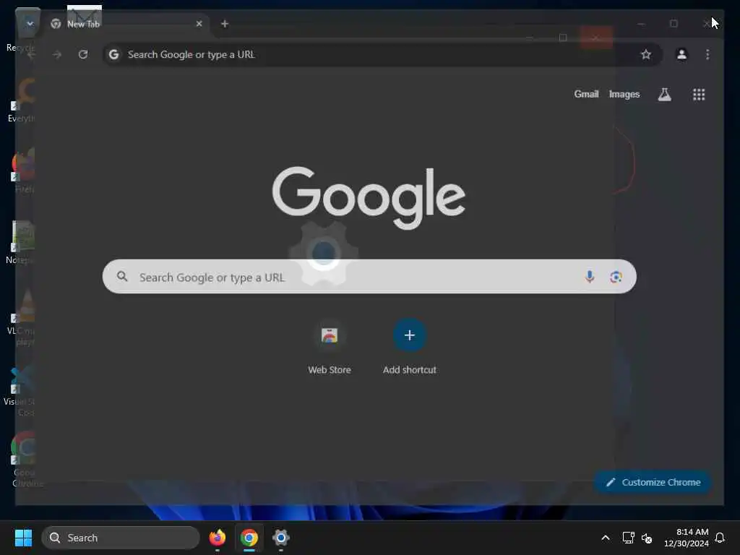This screenshot has height=555, width=740.
Task: Start voice search with microphone icon
Action: click(x=589, y=277)
